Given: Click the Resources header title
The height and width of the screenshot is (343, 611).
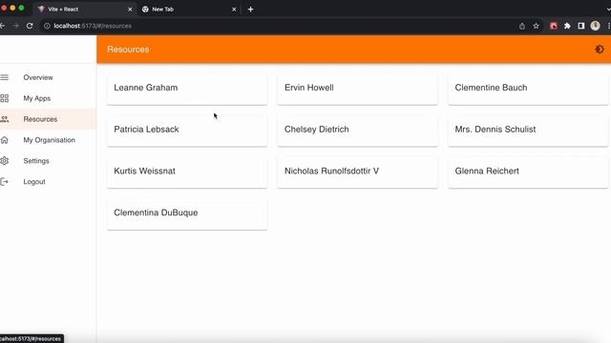Looking at the screenshot, I should [x=128, y=50].
